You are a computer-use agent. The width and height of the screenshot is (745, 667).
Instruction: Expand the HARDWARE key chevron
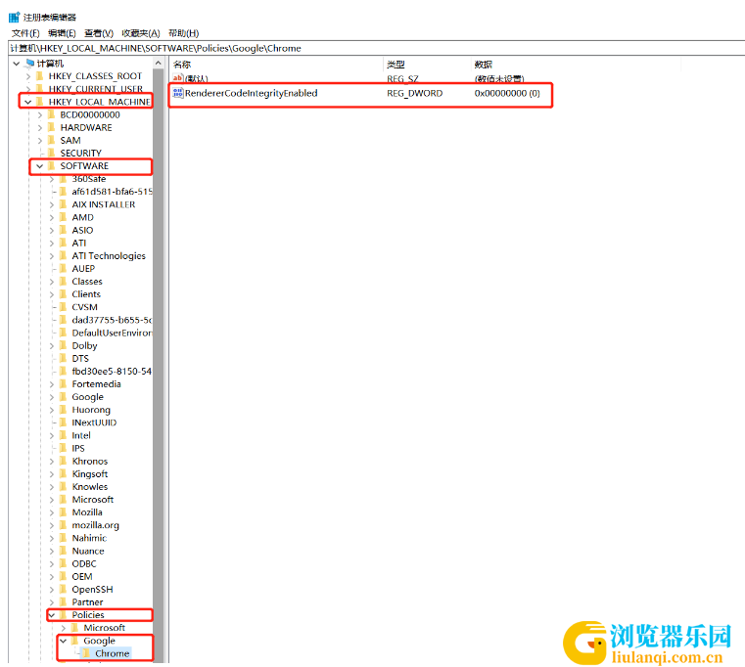point(40,128)
